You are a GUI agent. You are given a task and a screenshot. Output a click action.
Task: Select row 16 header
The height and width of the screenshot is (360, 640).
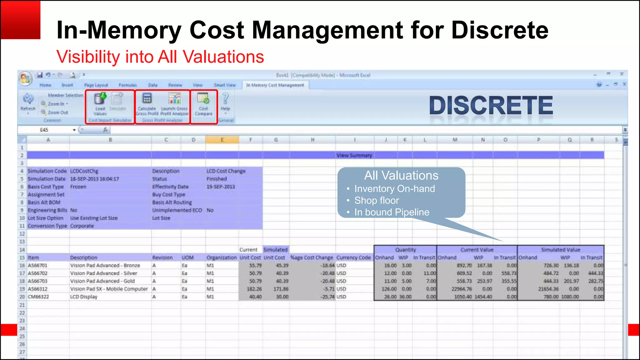22,265
